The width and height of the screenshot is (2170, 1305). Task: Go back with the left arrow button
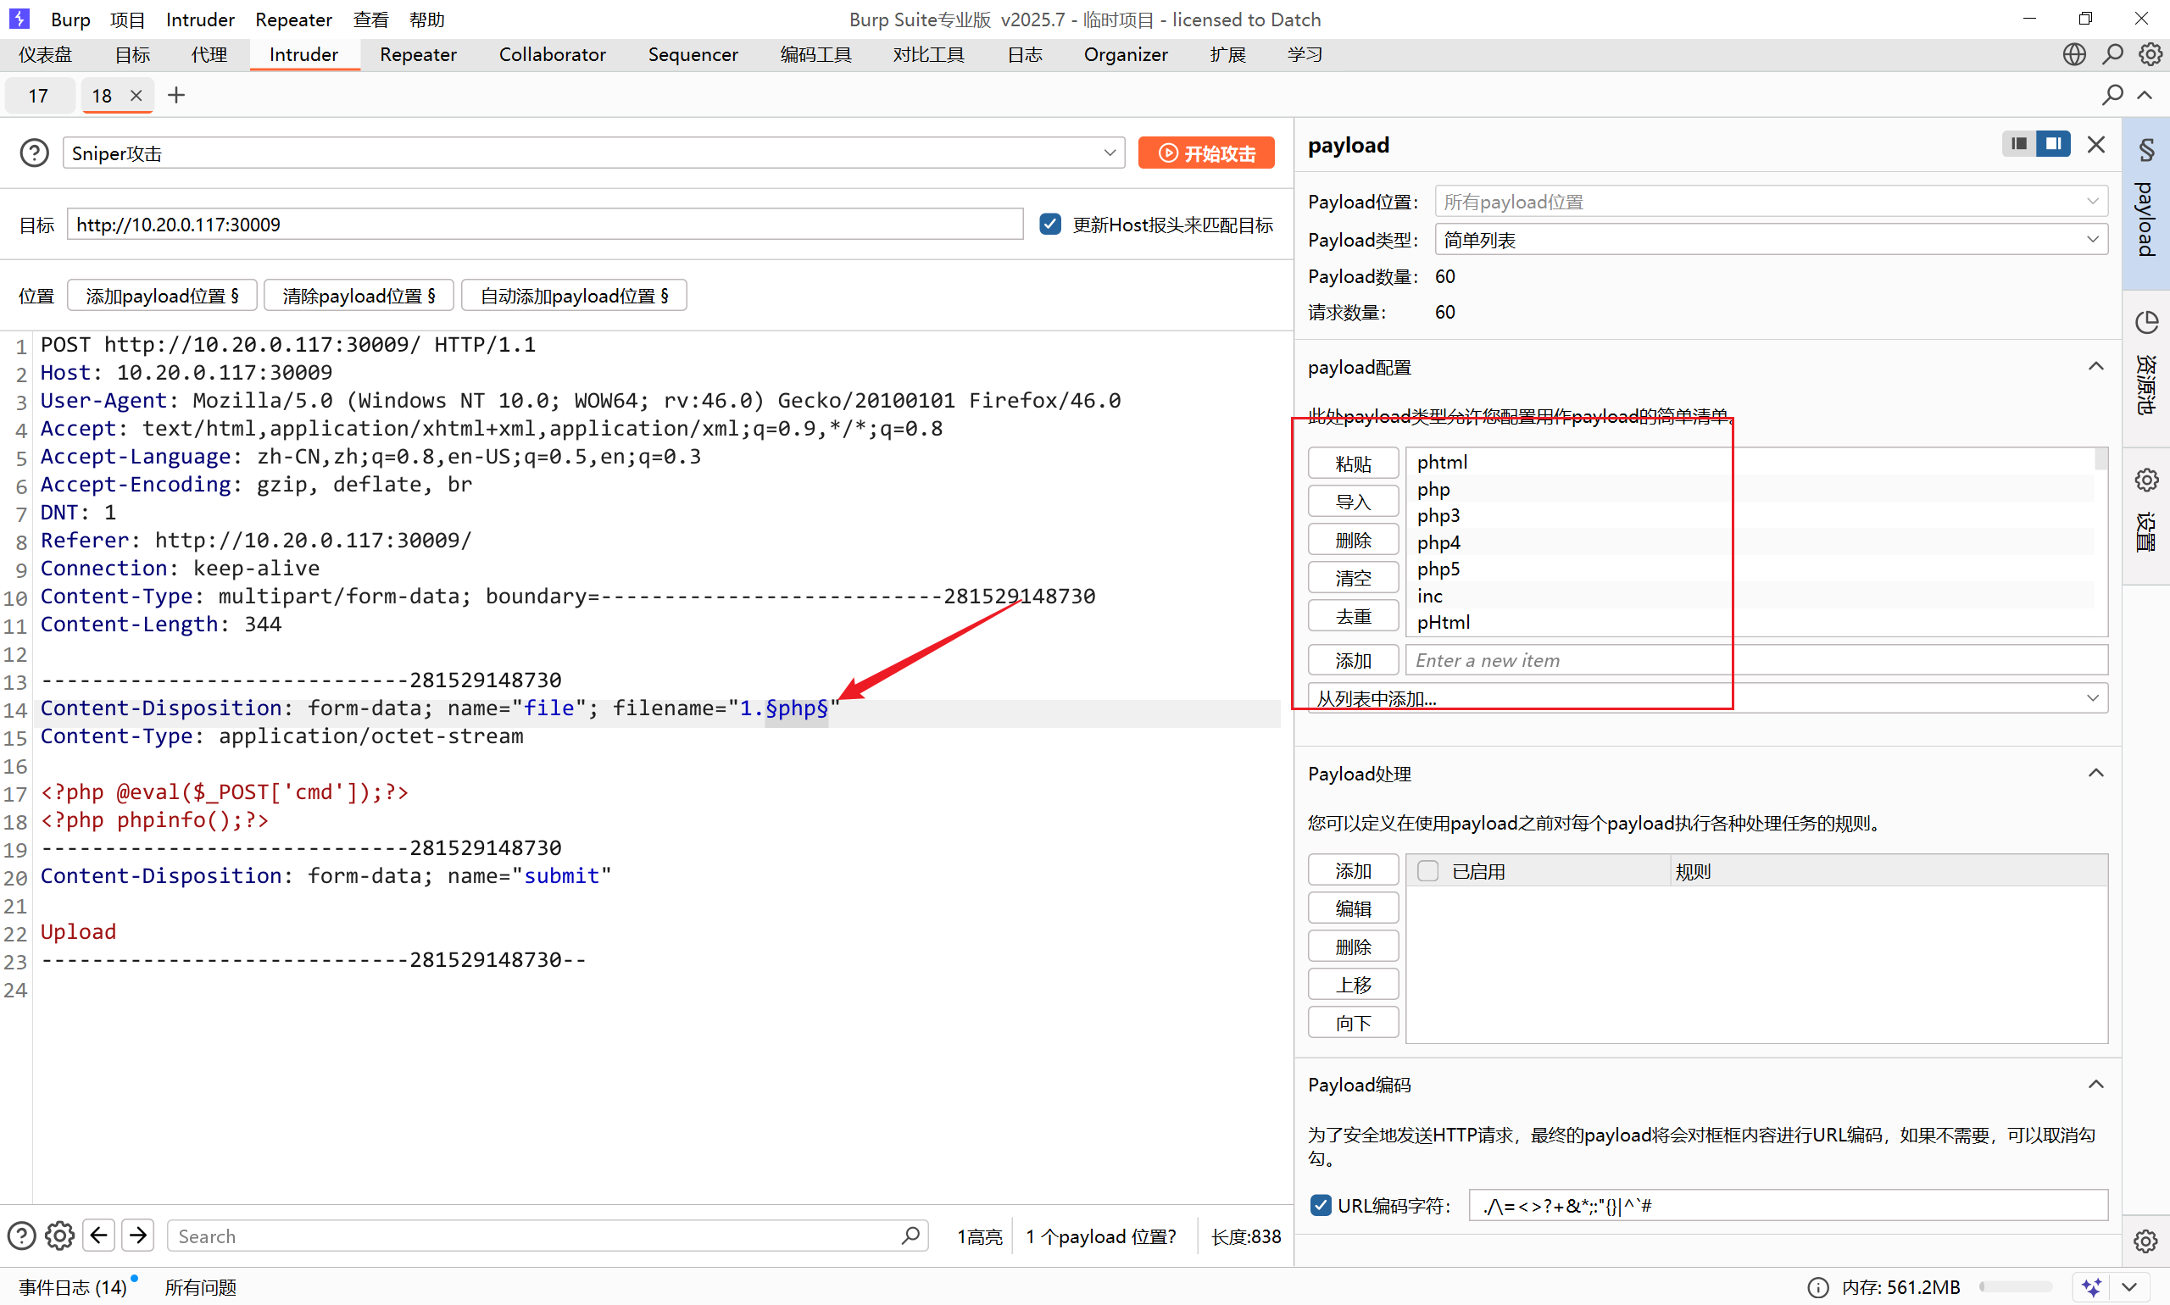[98, 1236]
